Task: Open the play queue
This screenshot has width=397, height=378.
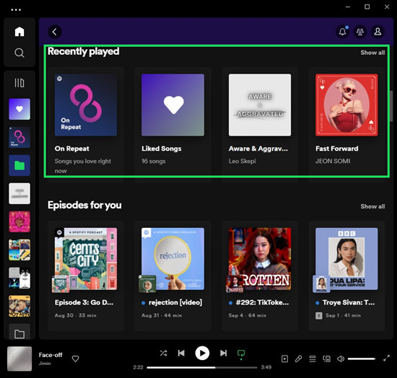Action: [x=313, y=359]
